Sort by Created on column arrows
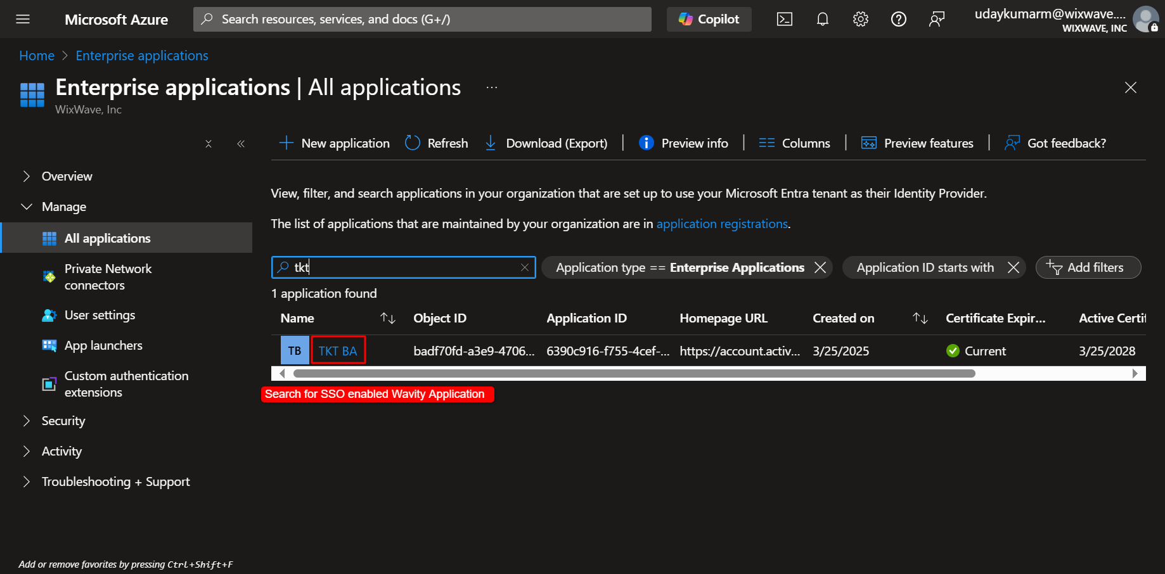 click(920, 318)
